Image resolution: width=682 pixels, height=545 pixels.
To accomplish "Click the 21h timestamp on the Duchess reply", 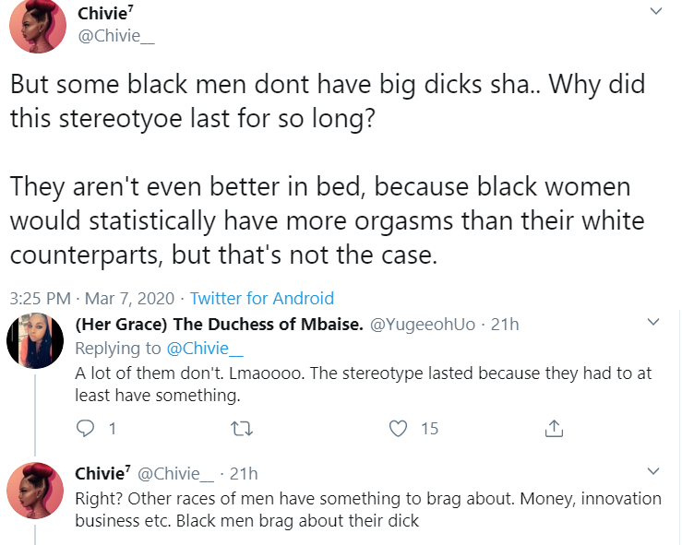I will 504,324.
